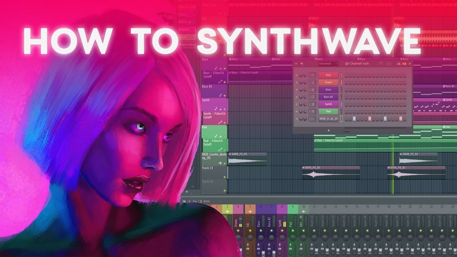This screenshot has height=257, width=457.
Task: Collapse the Synth track group arrow
Action: [220, 109]
